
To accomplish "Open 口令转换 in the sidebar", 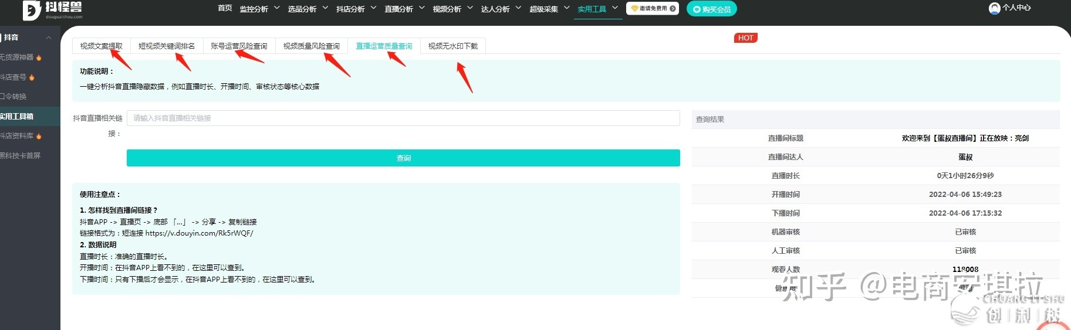I will (13, 97).
